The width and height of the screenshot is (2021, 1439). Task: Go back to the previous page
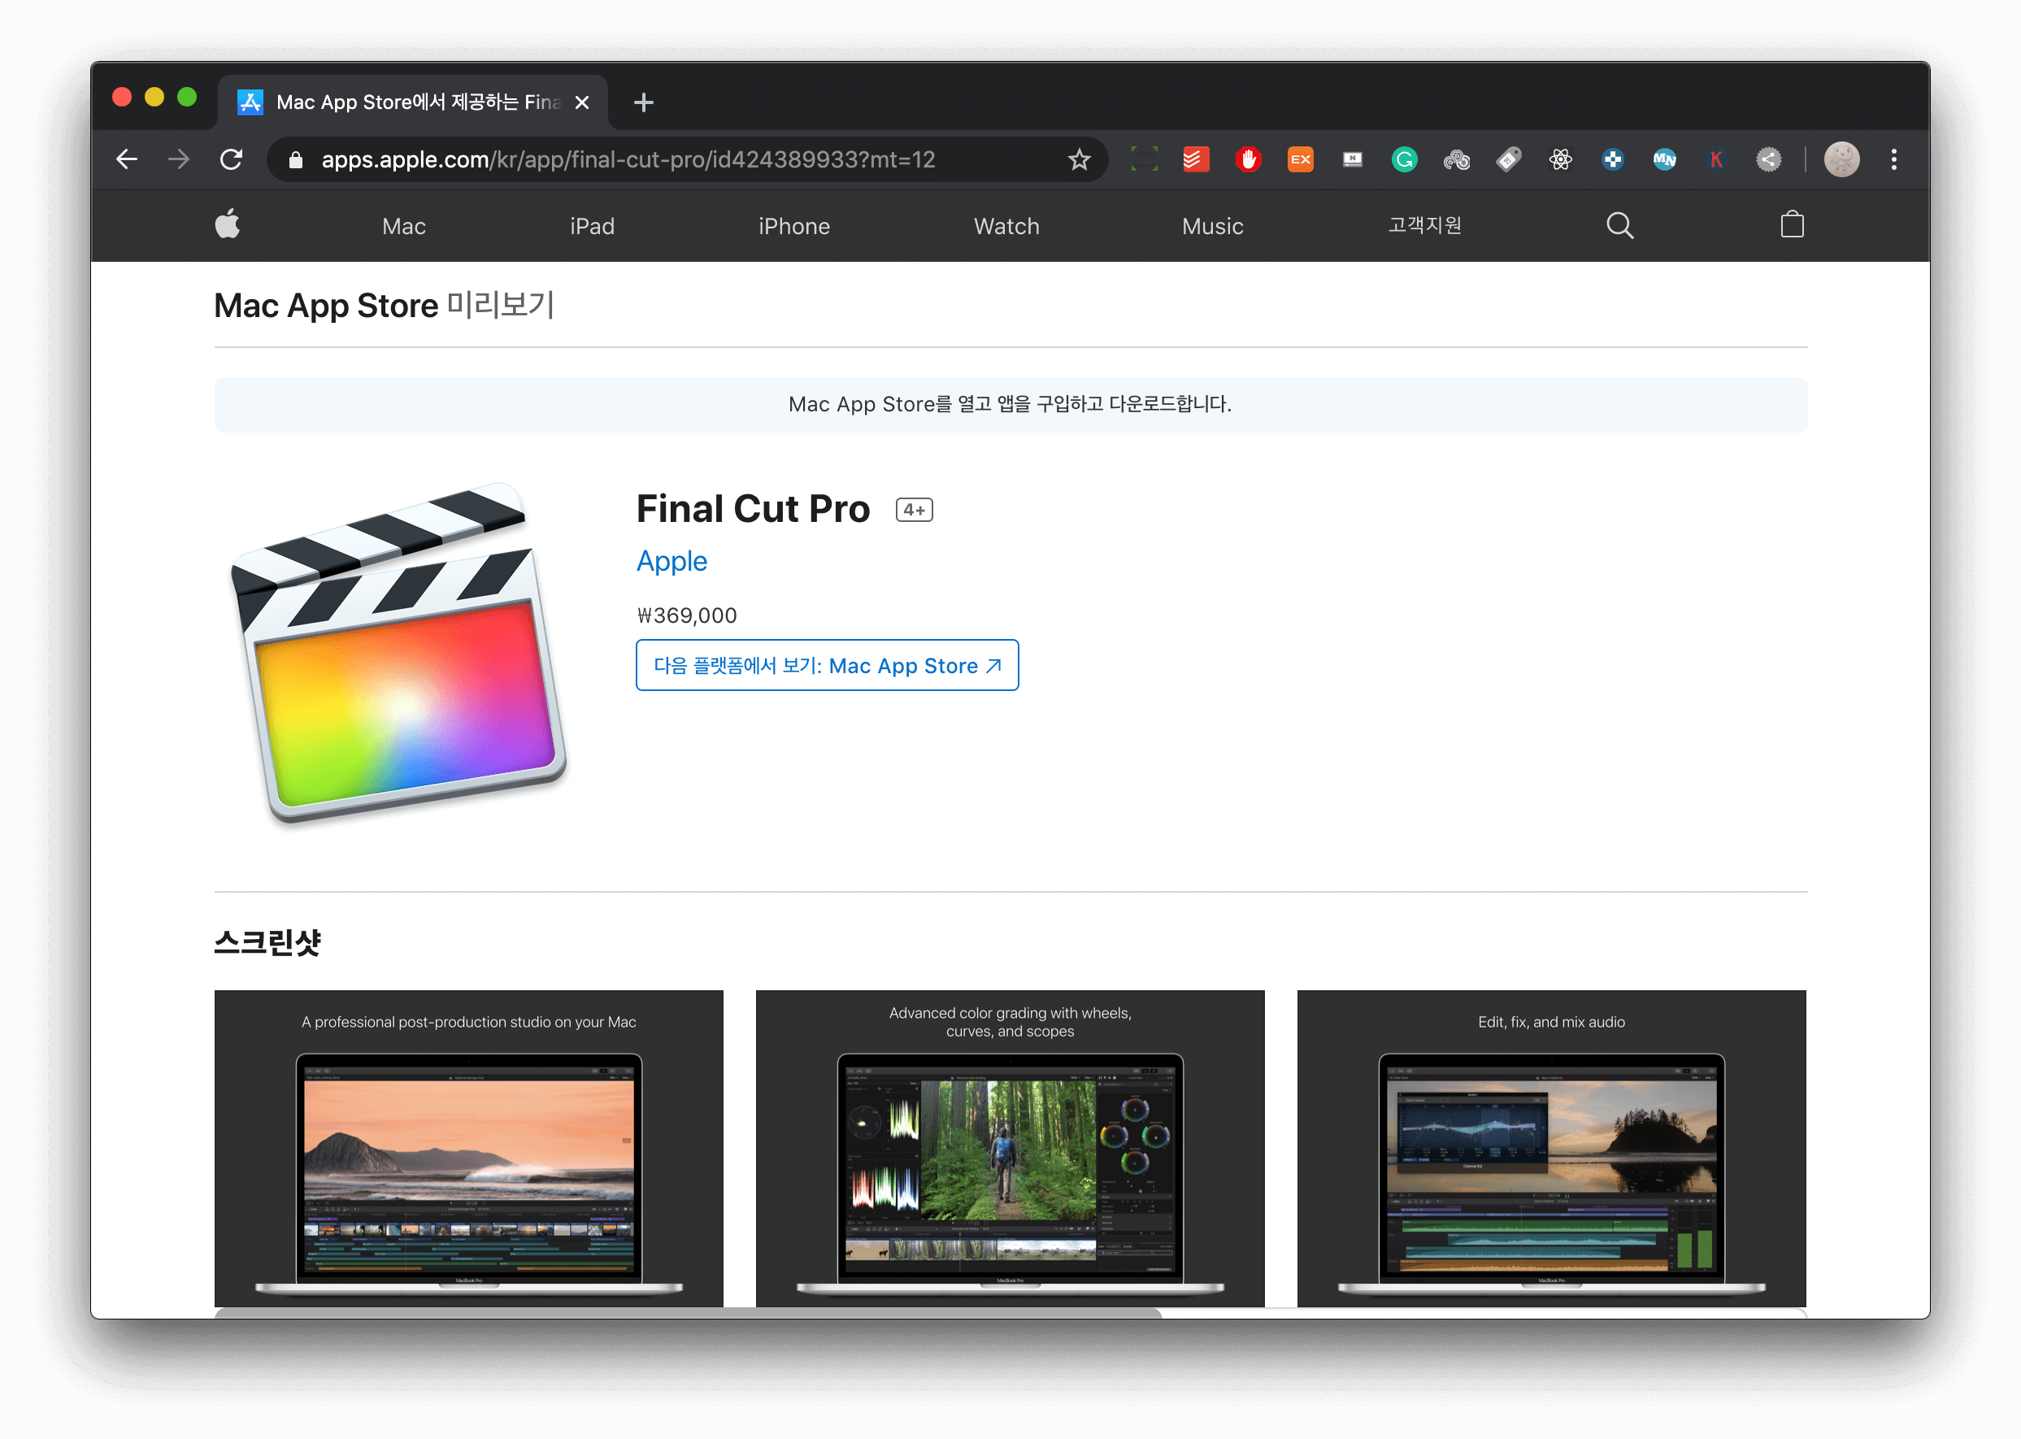127,159
